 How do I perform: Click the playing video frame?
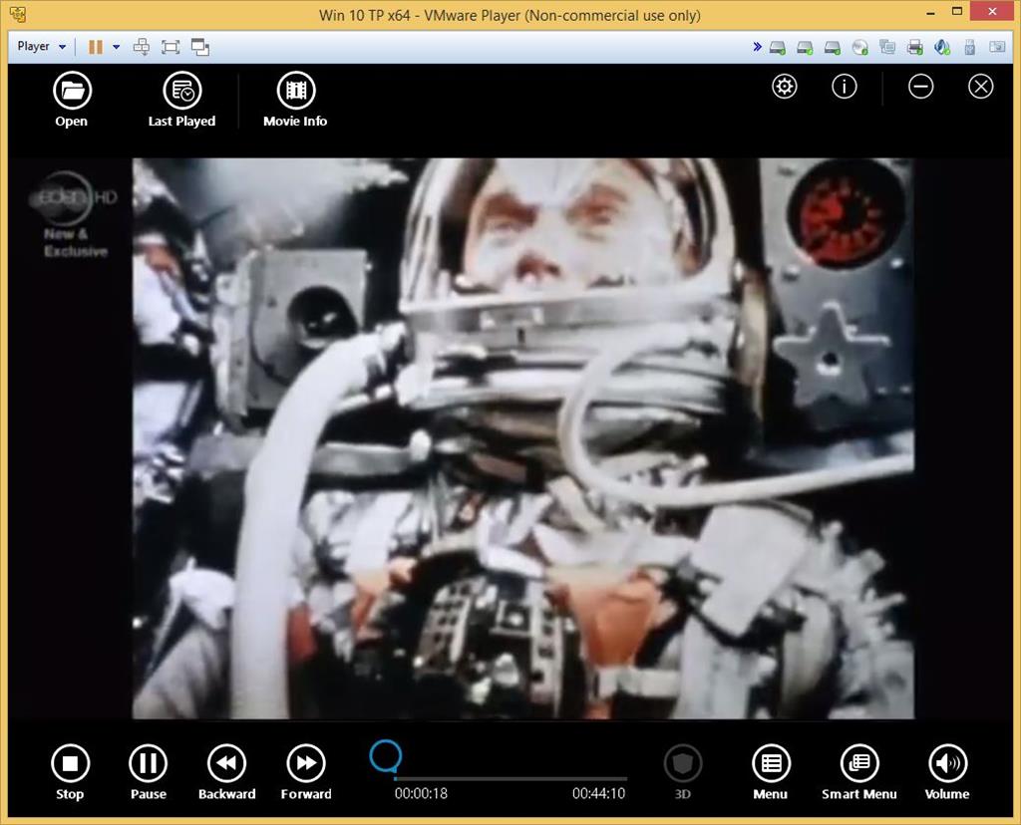click(x=523, y=438)
